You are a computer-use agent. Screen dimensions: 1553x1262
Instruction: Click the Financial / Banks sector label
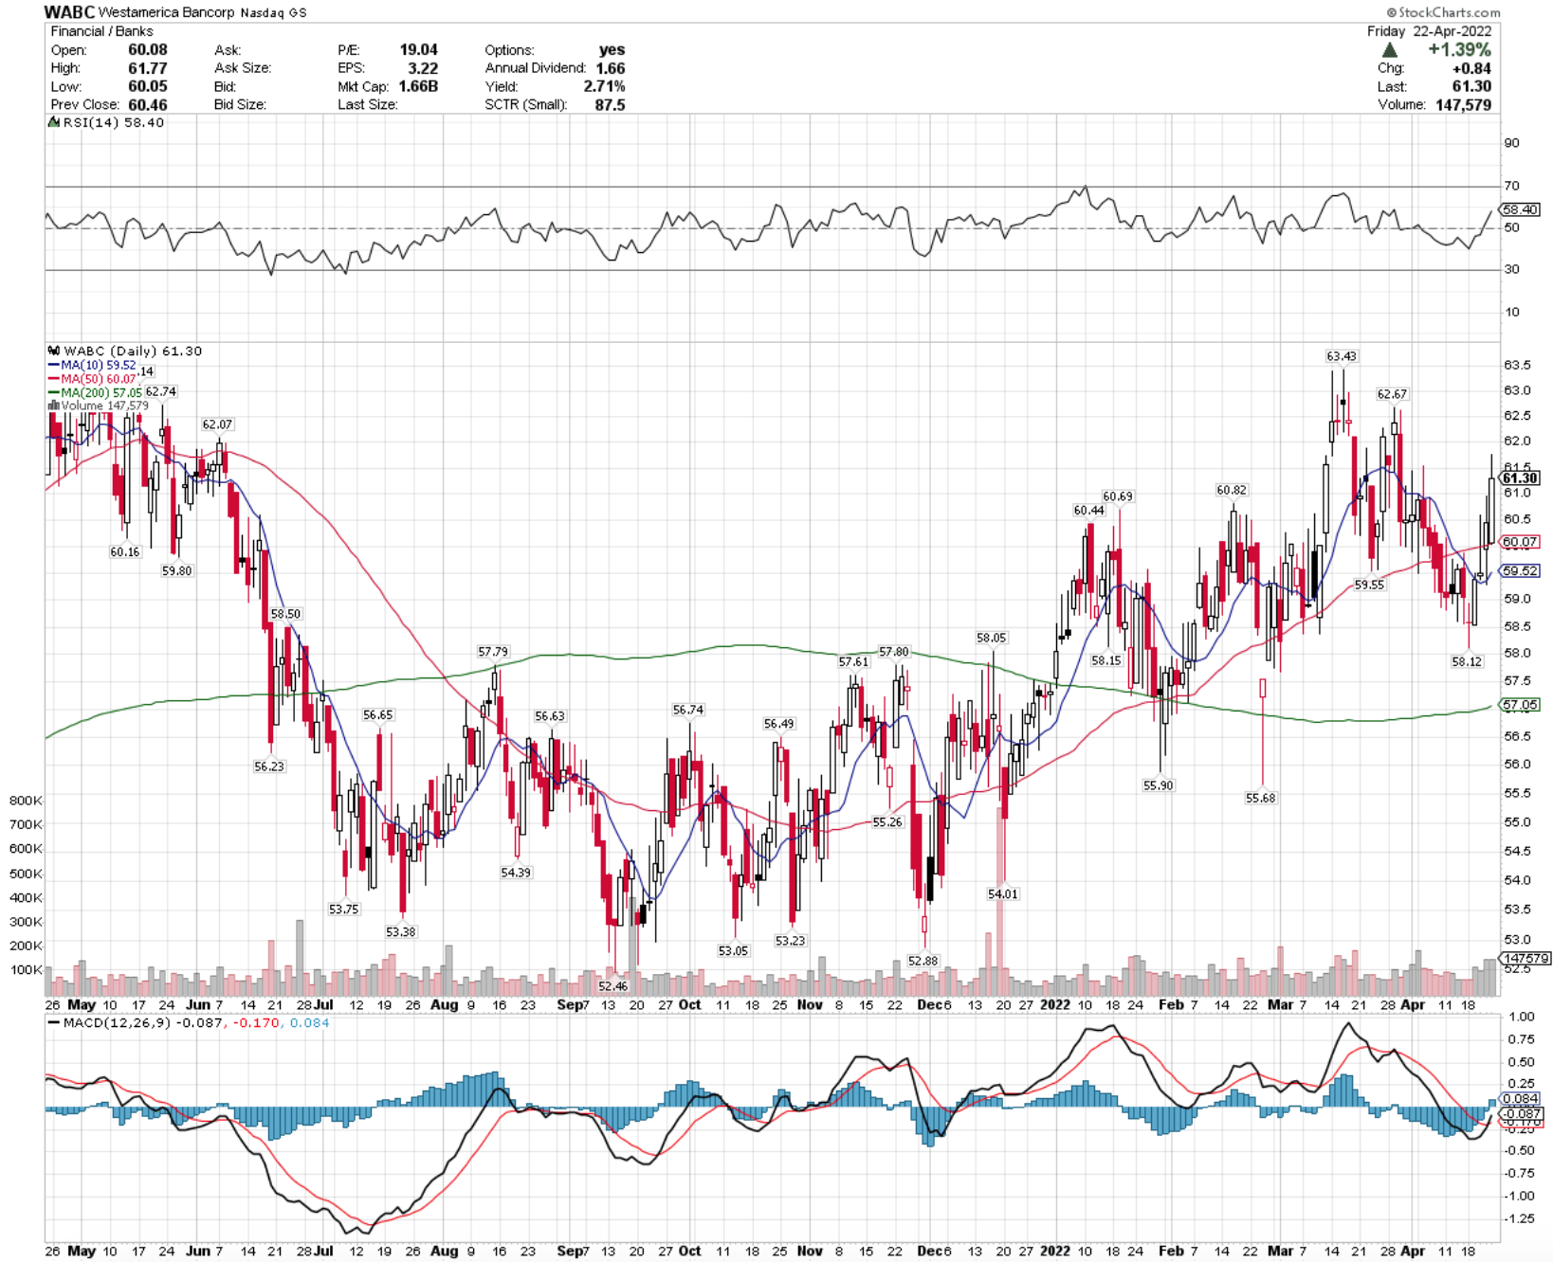tap(101, 31)
